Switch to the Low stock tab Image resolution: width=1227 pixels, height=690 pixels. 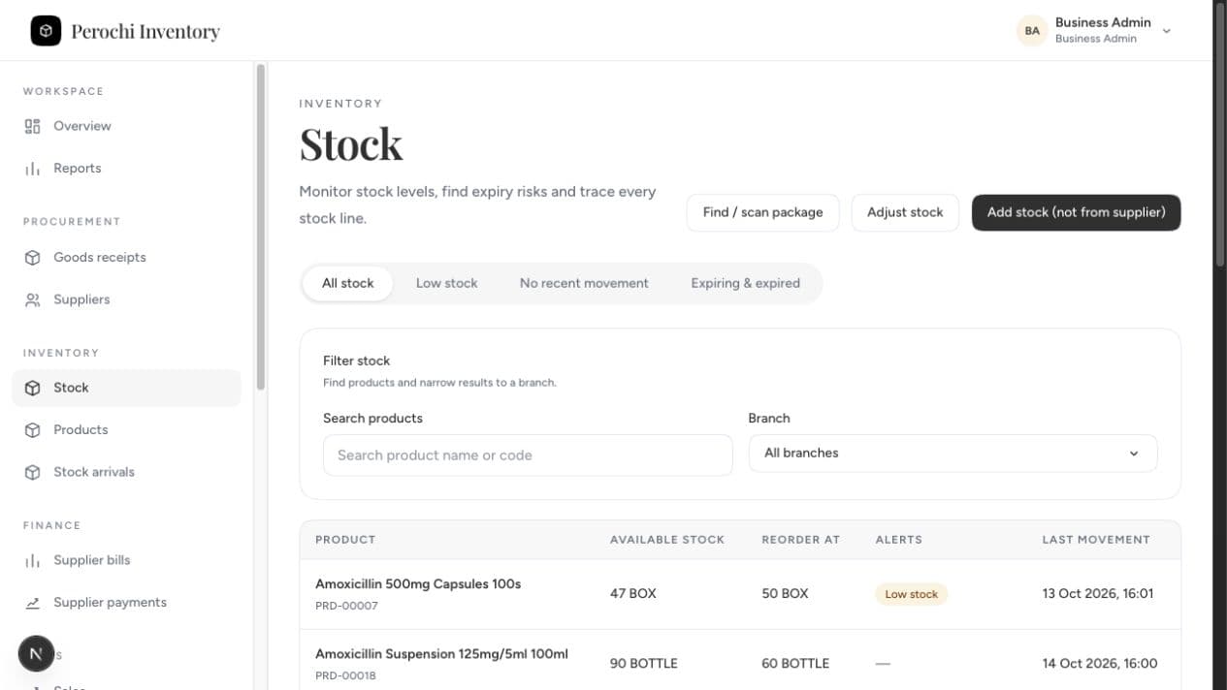pyautogui.click(x=447, y=284)
